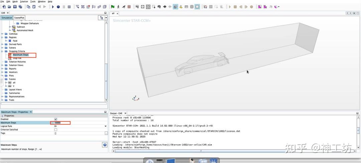Viewport: 361px width, 163px height.
Task: Switch to the Simulation tab
Action: tap(7, 18)
